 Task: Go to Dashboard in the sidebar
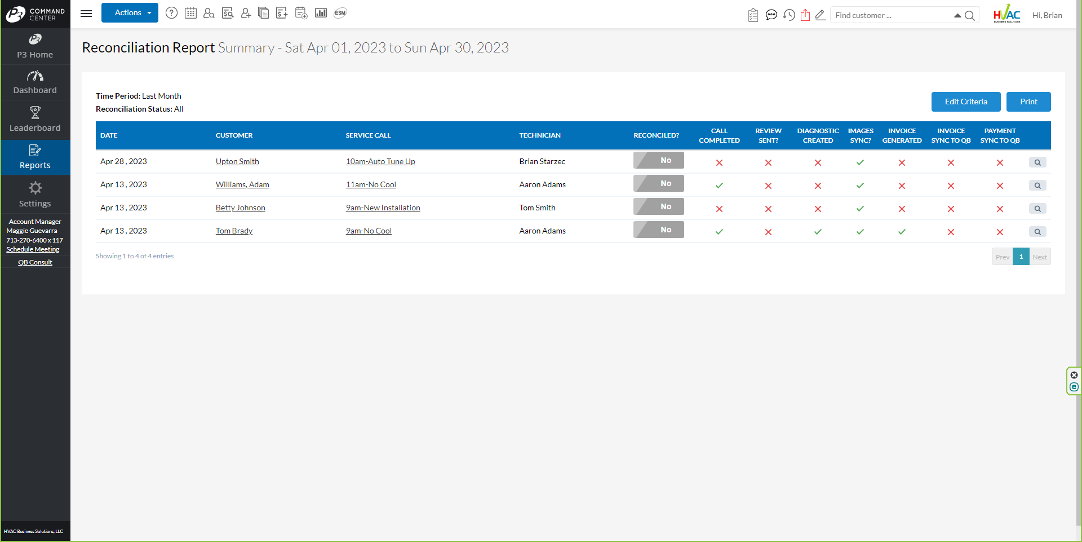coord(35,82)
